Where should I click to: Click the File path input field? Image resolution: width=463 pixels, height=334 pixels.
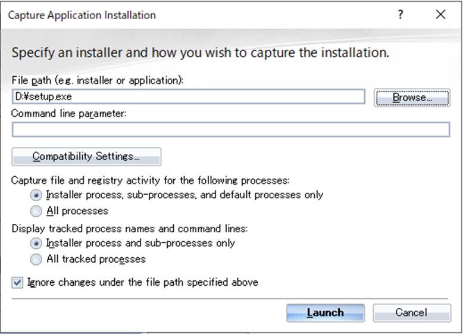pyautogui.click(x=188, y=96)
